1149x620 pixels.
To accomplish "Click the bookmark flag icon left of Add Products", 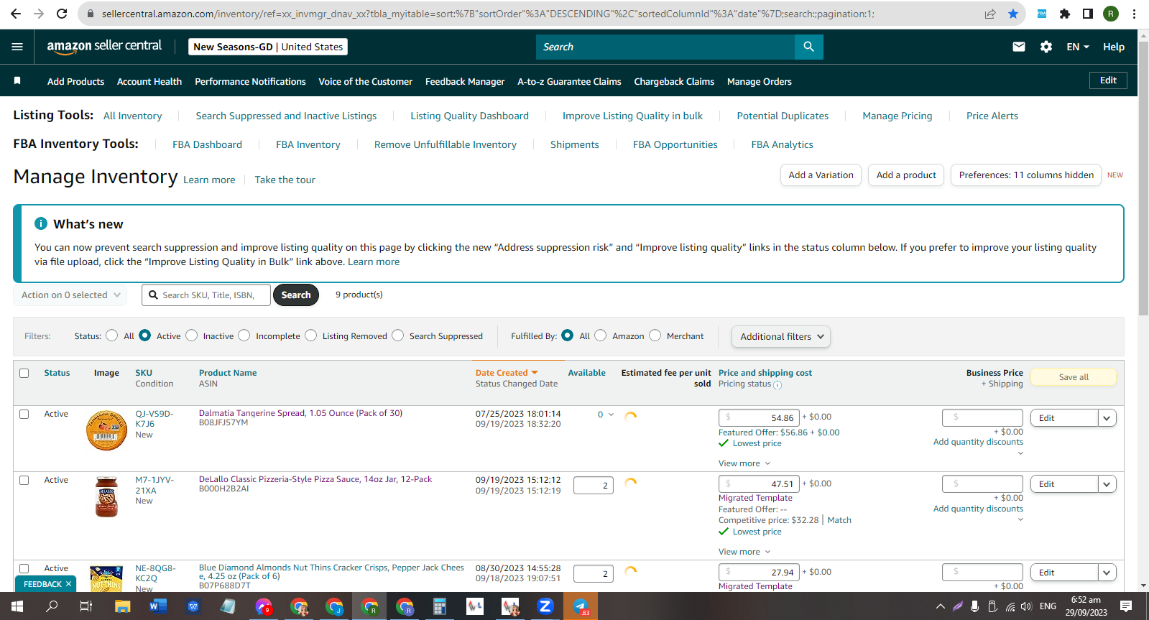I will [17, 81].
